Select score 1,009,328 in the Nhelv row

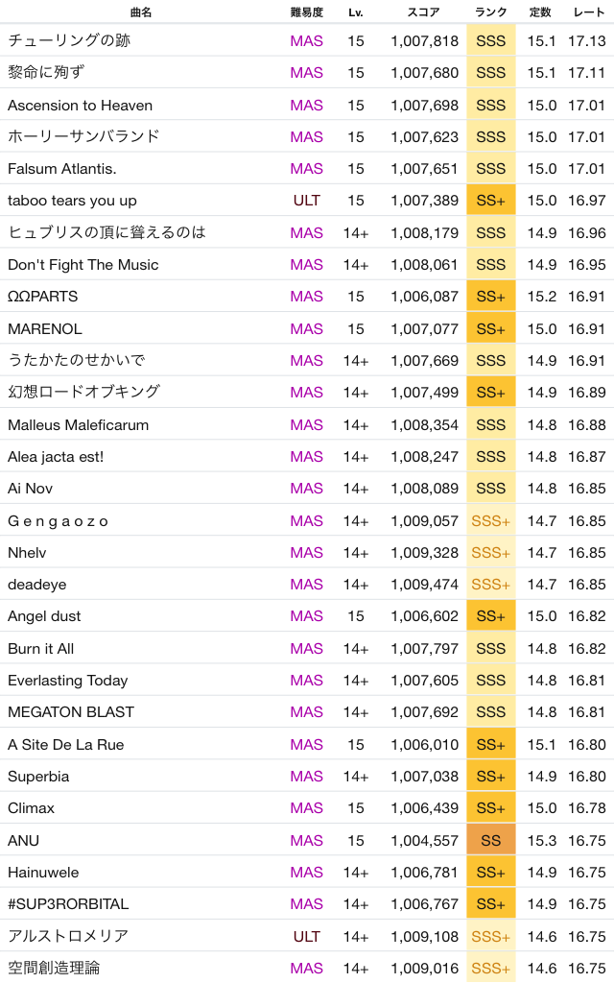tap(424, 553)
